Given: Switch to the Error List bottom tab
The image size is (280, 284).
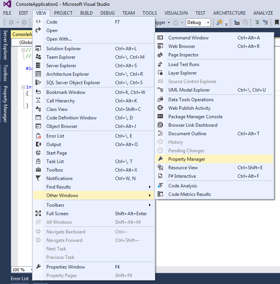Looking at the screenshot, I should (x=20, y=278).
